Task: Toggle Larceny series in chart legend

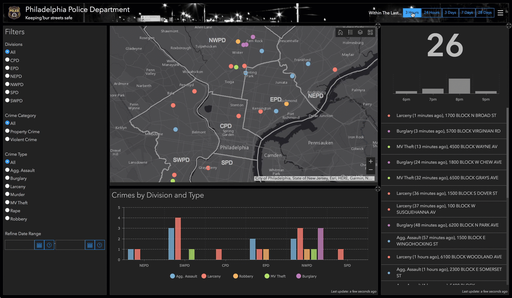Action: 211,276
